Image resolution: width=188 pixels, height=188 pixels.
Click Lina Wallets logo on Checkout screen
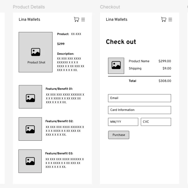point(117,19)
